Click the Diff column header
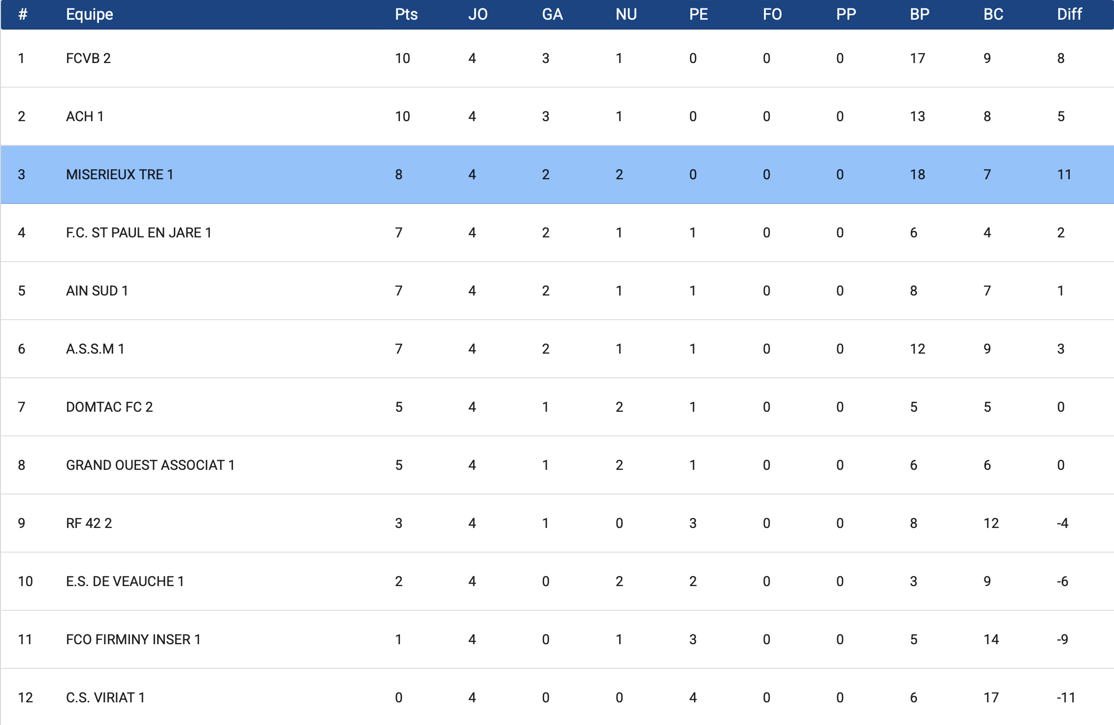This screenshot has height=725, width=1114. (1069, 14)
